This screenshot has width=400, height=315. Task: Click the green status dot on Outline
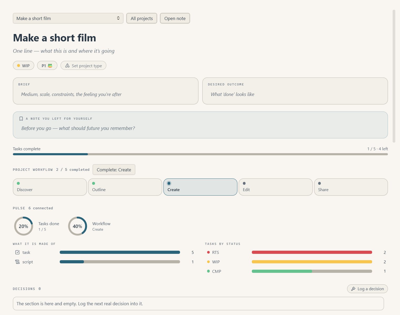click(x=94, y=183)
